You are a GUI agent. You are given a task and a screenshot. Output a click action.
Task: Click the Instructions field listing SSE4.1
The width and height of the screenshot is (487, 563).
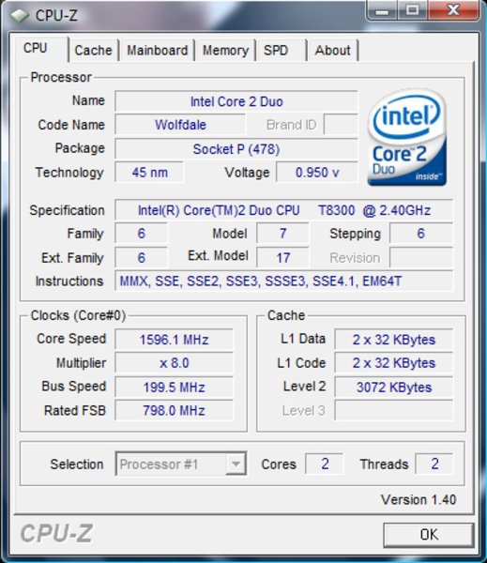(283, 281)
